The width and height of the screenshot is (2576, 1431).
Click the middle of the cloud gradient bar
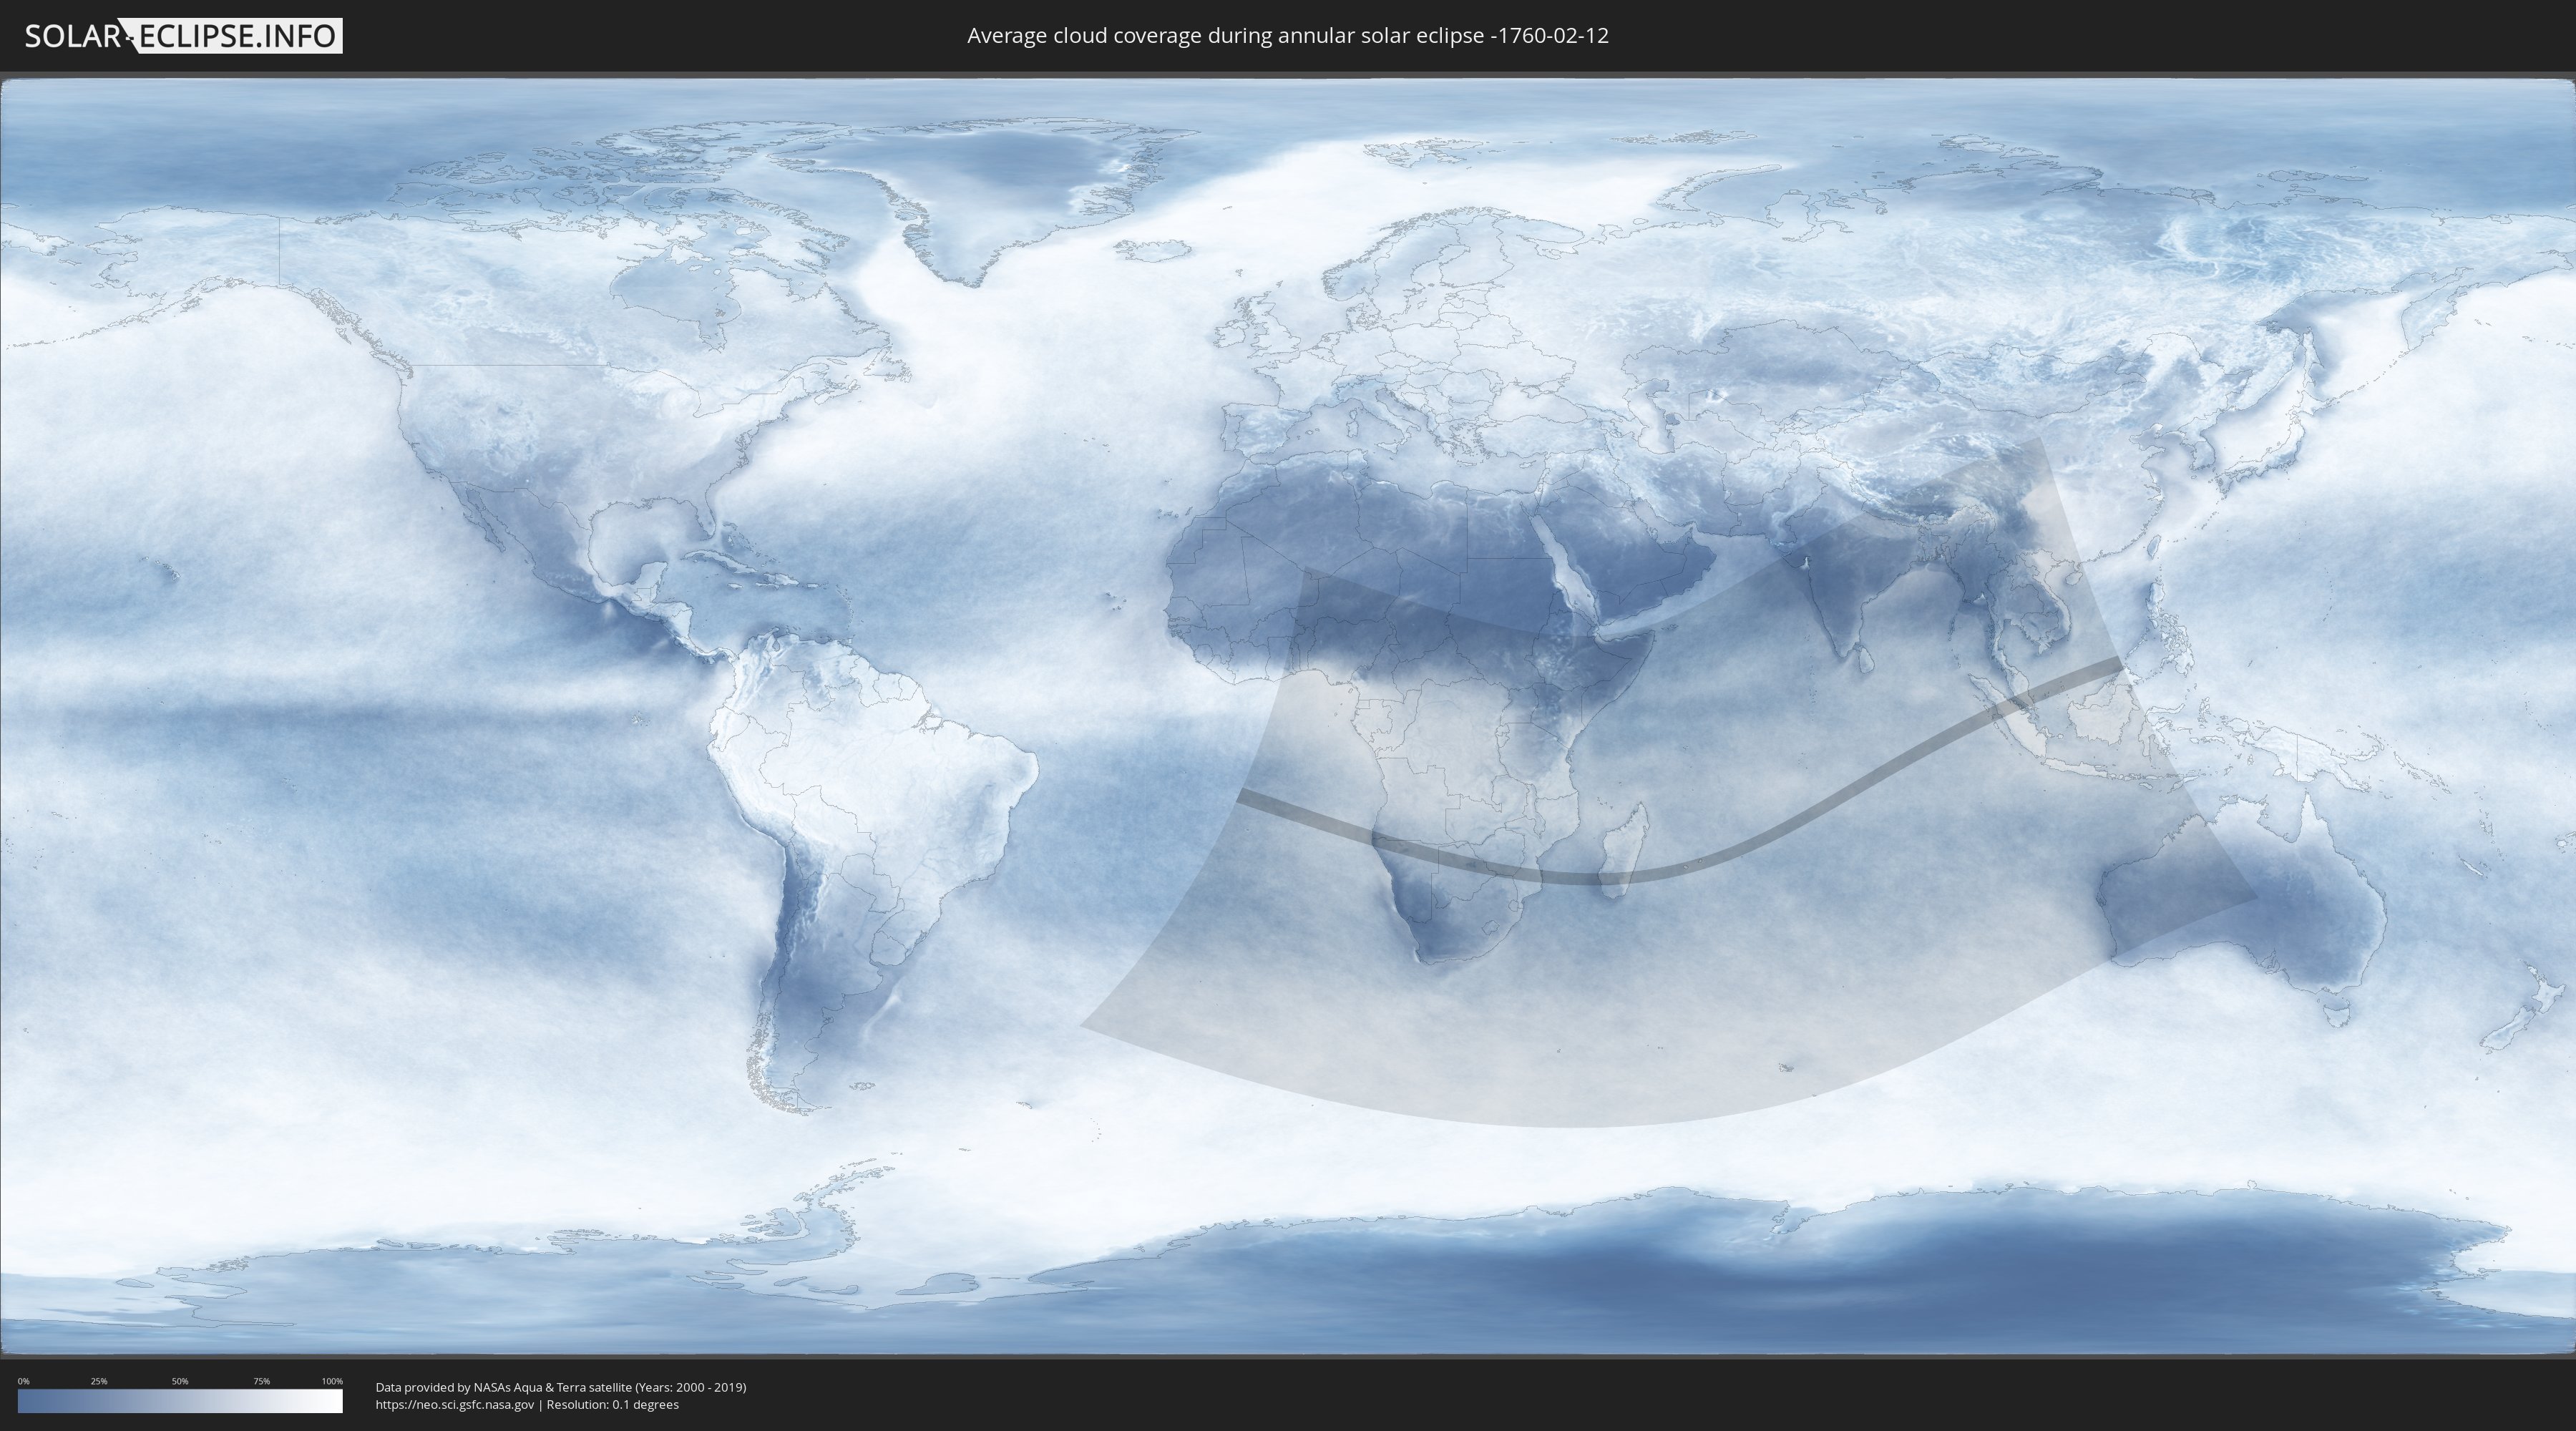180,1401
